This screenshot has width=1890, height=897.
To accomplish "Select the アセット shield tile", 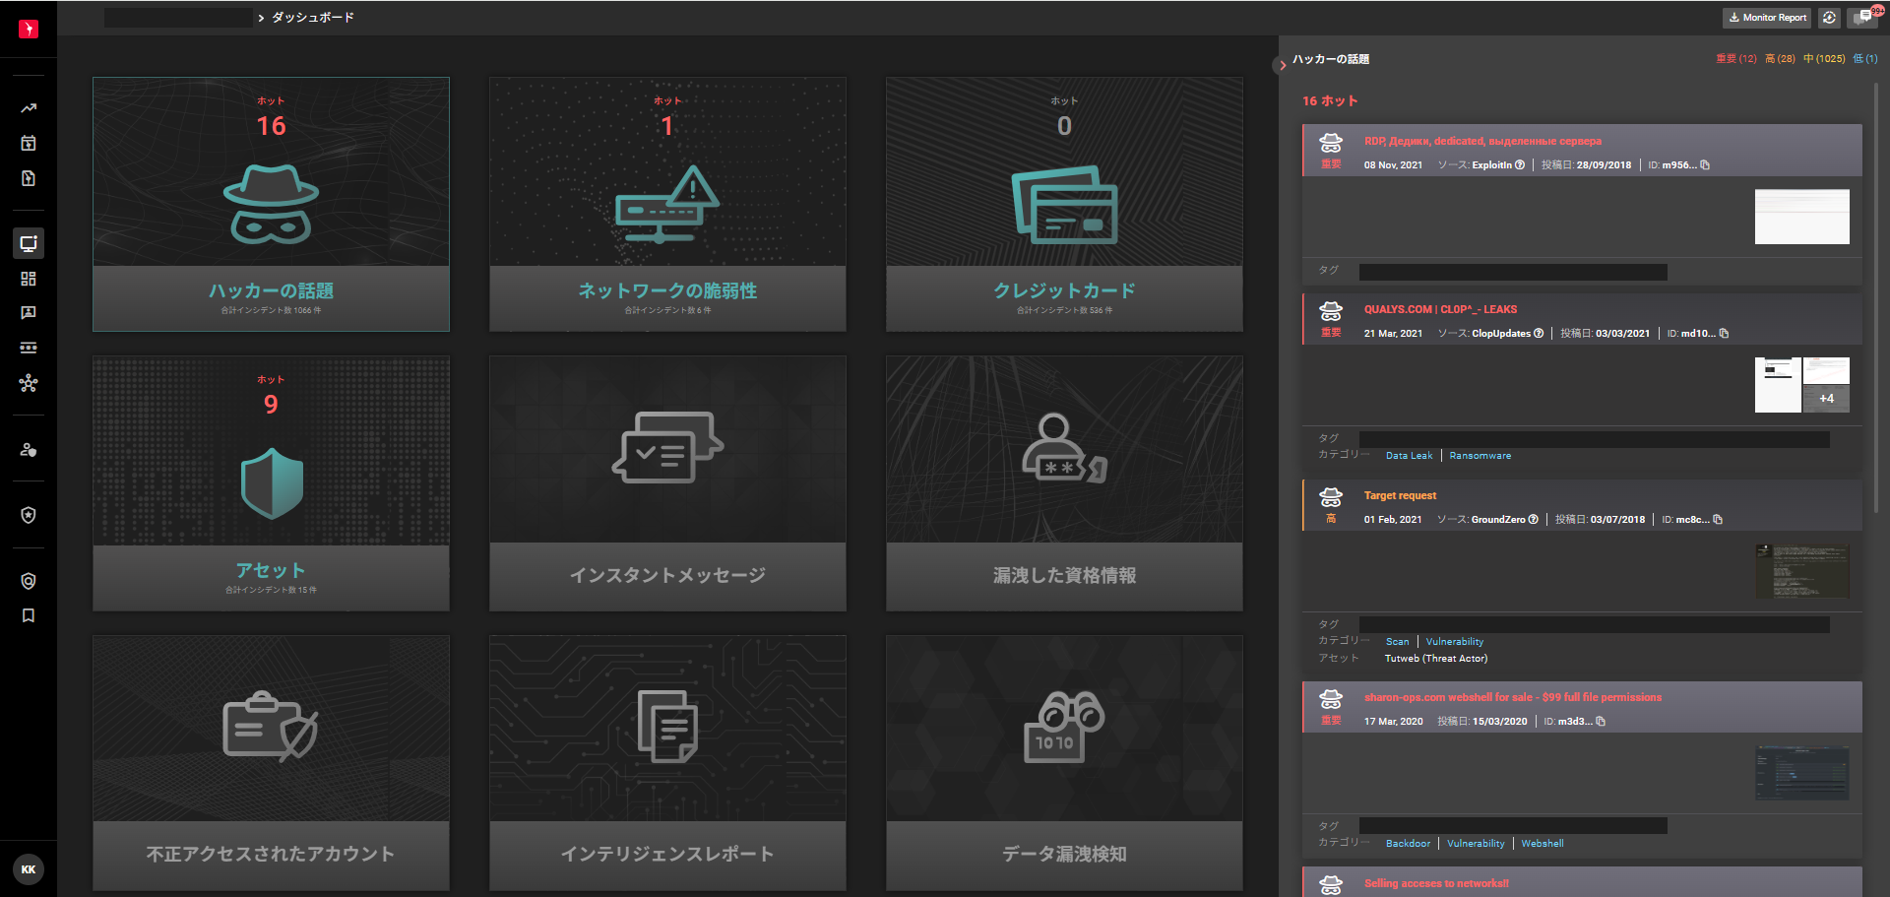I will [x=271, y=483].
